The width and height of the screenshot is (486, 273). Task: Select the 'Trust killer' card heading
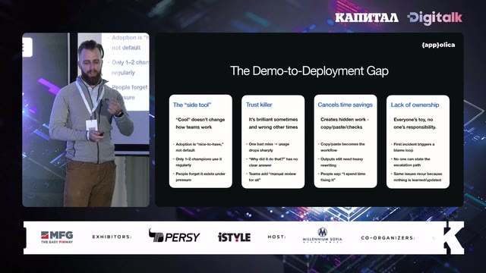coord(259,105)
